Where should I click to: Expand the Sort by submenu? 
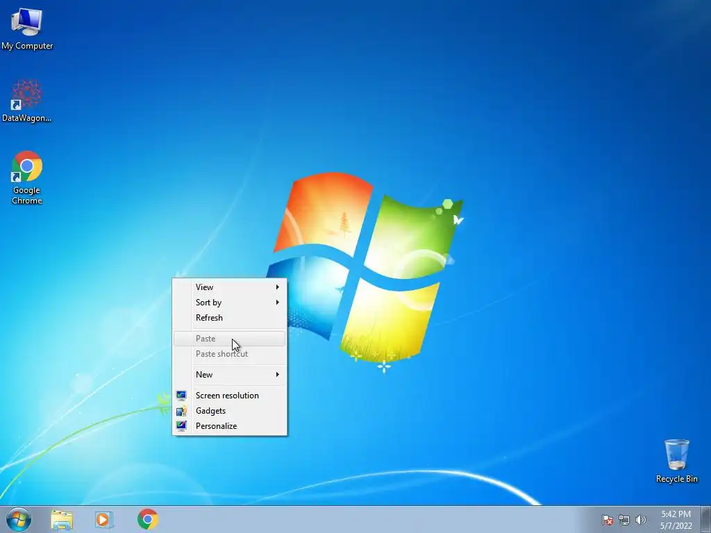point(229,303)
